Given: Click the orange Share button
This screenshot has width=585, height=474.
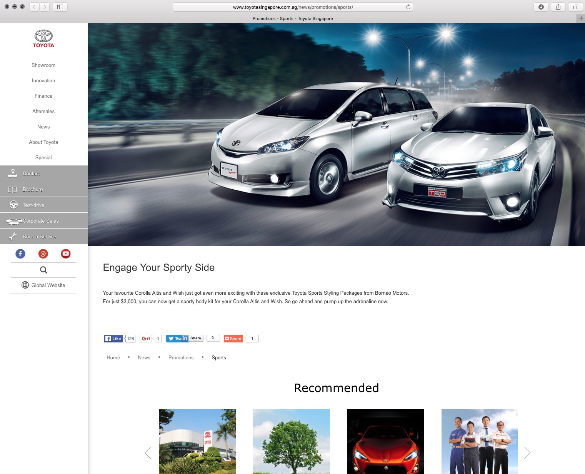Looking at the screenshot, I should pos(233,339).
